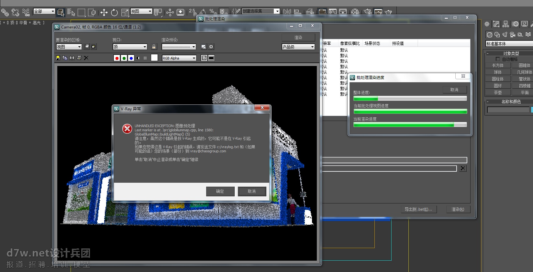
Task: Click the Auto Region Selected icon
Action: tap(94, 47)
